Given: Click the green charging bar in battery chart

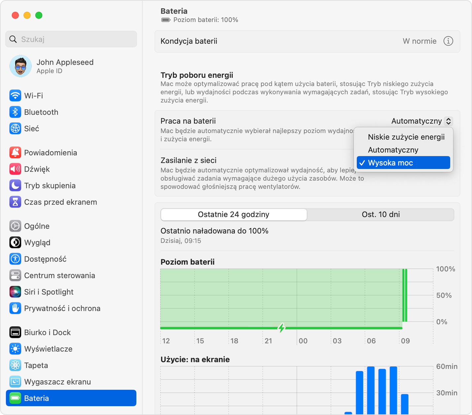Looking at the screenshot, I should coord(281,328).
